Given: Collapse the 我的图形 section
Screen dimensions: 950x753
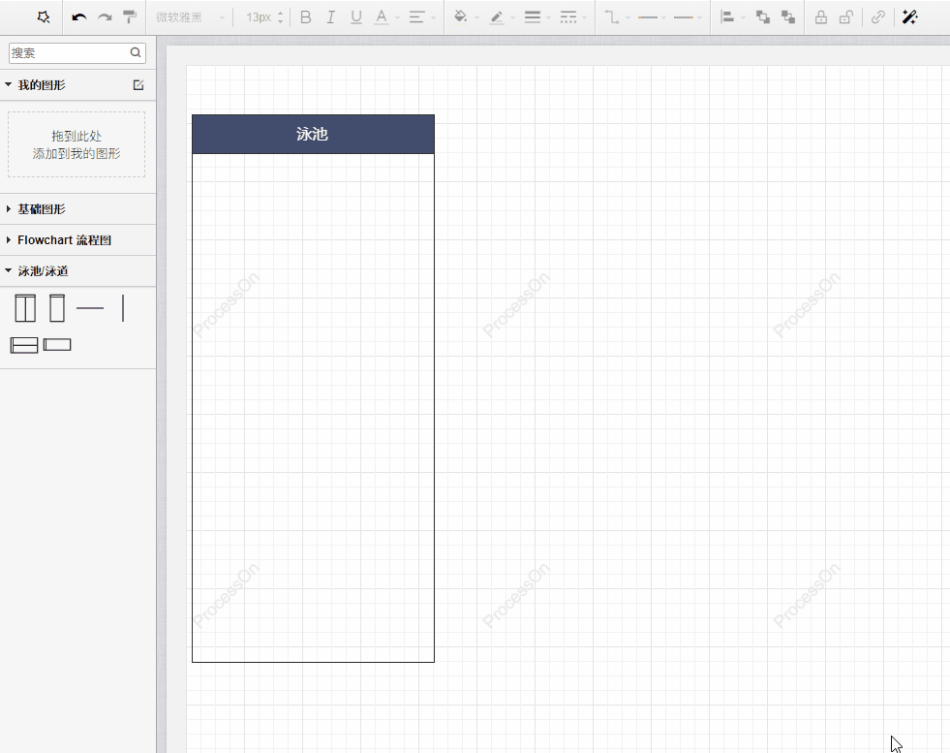Looking at the screenshot, I should 9,85.
